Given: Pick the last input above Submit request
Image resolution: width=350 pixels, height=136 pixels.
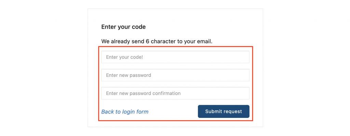Looking at the screenshot, I should tap(175, 93).
